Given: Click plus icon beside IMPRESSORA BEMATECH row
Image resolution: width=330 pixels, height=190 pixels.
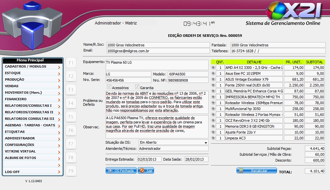Looking at the screenshot, I should [213, 97].
